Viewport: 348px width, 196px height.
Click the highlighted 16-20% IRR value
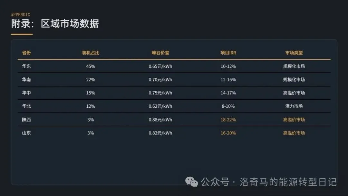pyautogui.click(x=228, y=133)
